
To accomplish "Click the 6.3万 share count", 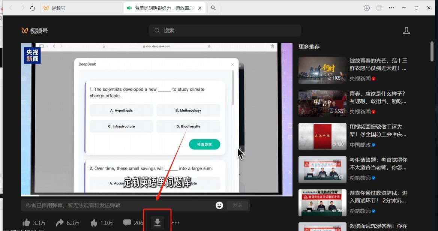I will [73, 223].
